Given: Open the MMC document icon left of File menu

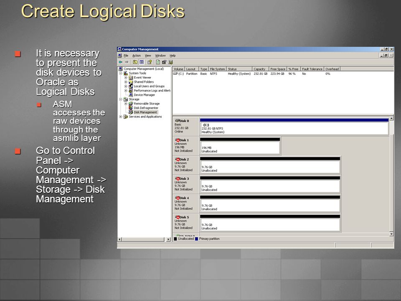Looking at the screenshot, I should (x=120, y=56).
